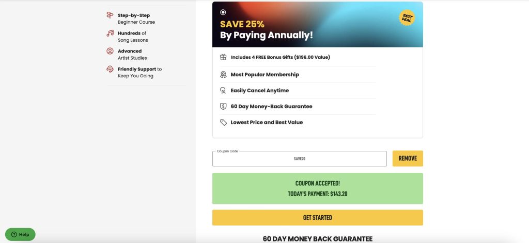Click the gift box icon for bonus gifts
The height and width of the screenshot is (243, 529).
tap(223, 57)
